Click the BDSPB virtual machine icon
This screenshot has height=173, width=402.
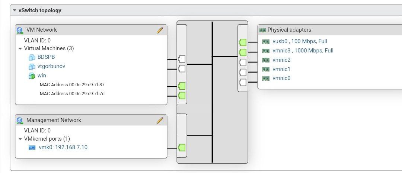pyautogui.click(x=32, y=57)
